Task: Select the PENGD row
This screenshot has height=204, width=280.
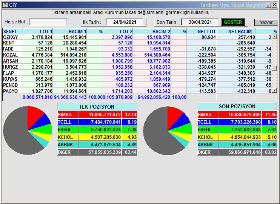Action: [137, 85]
